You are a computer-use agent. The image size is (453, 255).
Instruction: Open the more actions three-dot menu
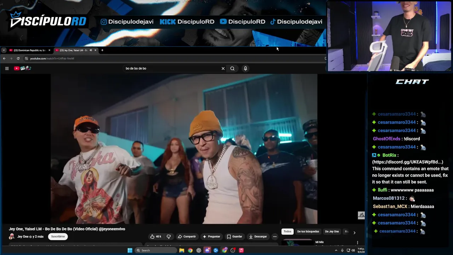coord(275,237)
